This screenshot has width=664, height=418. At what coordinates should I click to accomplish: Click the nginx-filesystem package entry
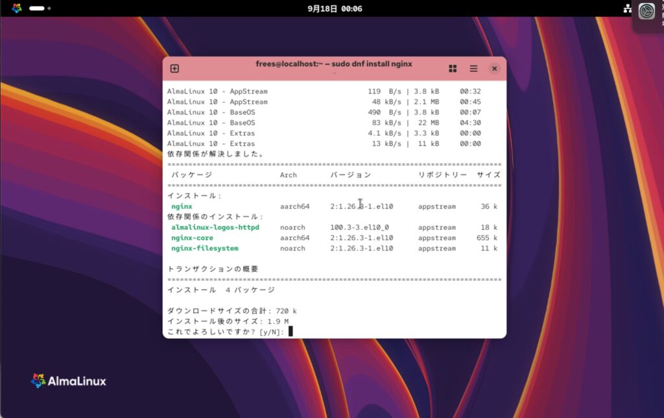[204, 249]
